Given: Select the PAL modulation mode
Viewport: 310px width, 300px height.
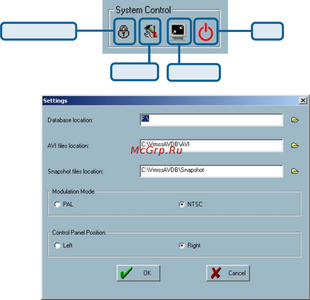Looking at the screenshot, I should coord(57,204).
